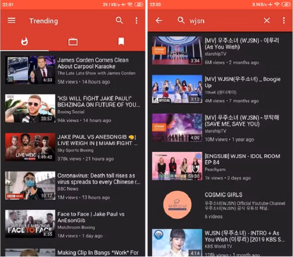Clear the wjsn search text
293x257 pixels.
coord(267,20)
